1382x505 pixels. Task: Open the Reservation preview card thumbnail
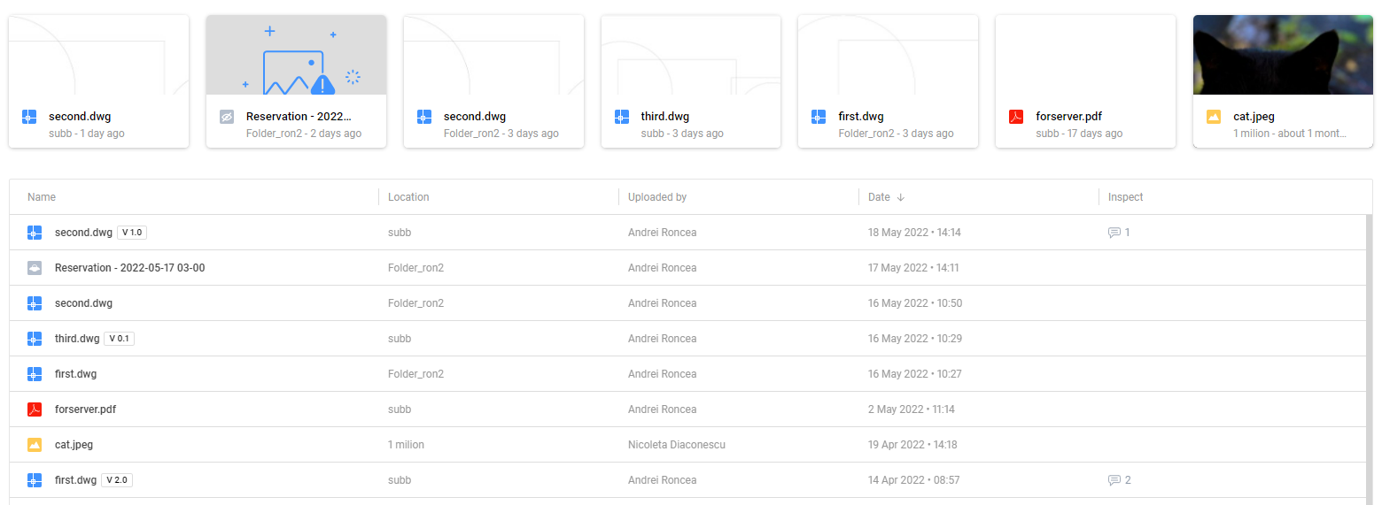pyautogui.click(x=296, y=55)
